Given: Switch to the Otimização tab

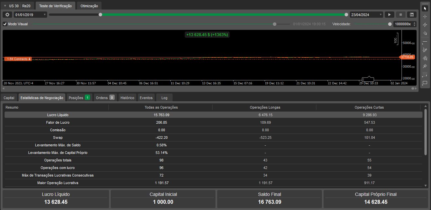Looking at the screenshot, I should pyautogui.click(x=89, y=6).
